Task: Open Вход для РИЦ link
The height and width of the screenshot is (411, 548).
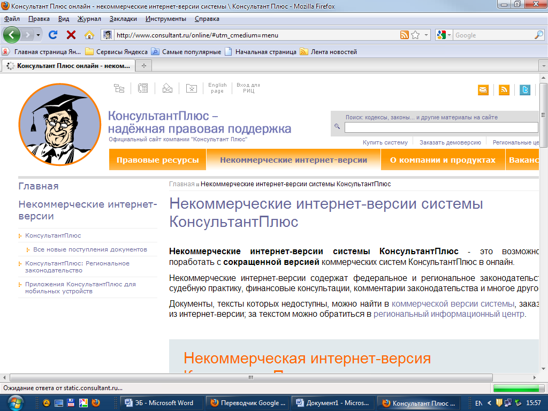Action: (248, 88)
